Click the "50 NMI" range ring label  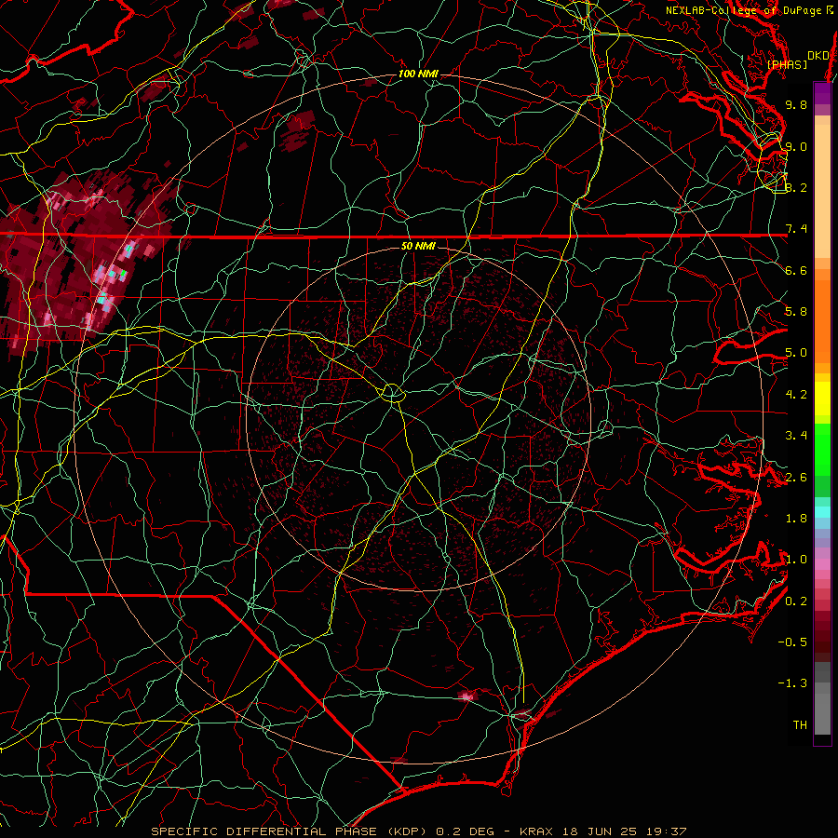(x=418, y=246)
